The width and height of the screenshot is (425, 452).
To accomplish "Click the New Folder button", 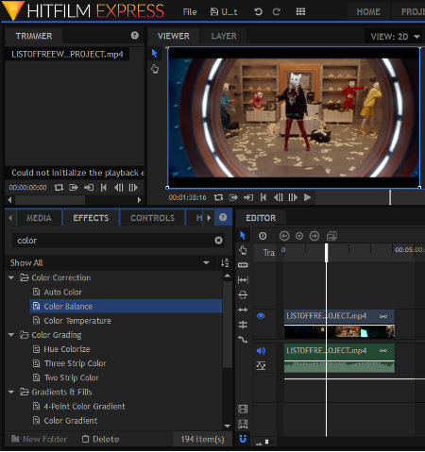I will pyautogui.click(x=40, y=439).
